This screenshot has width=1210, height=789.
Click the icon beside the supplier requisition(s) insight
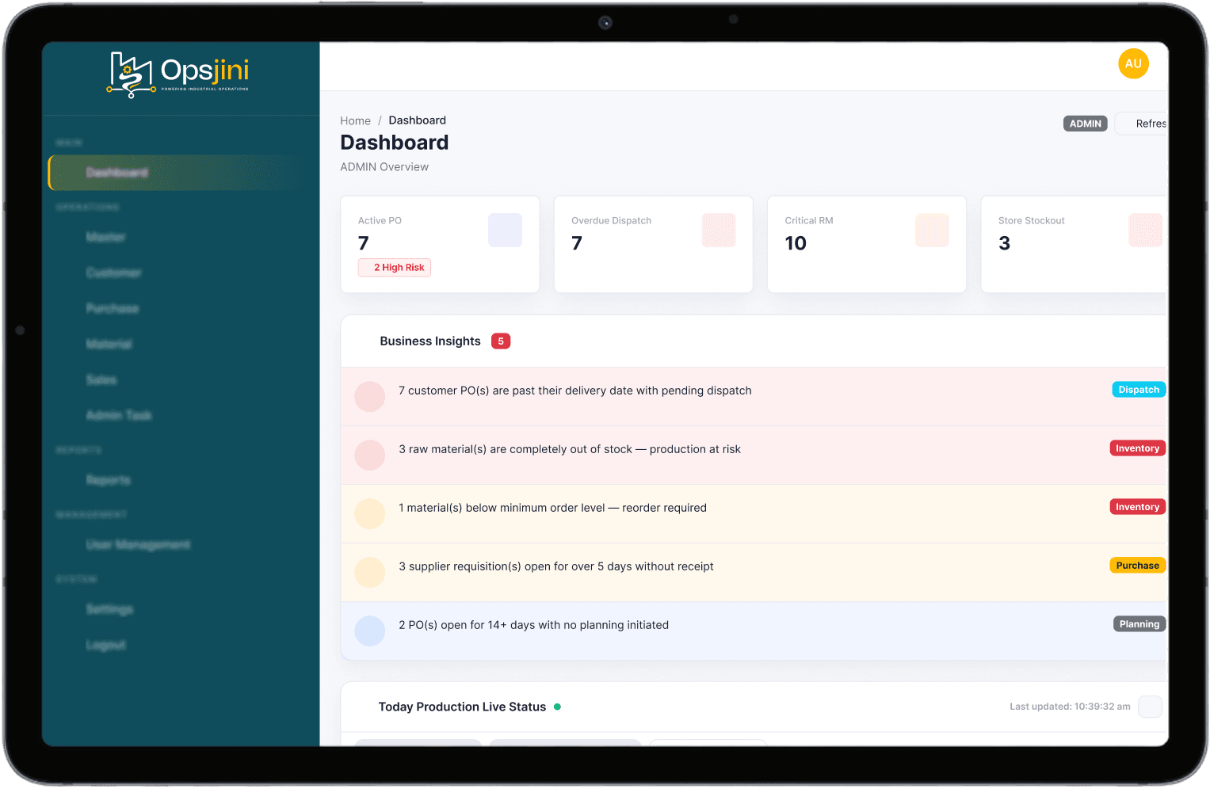(370, 572)
